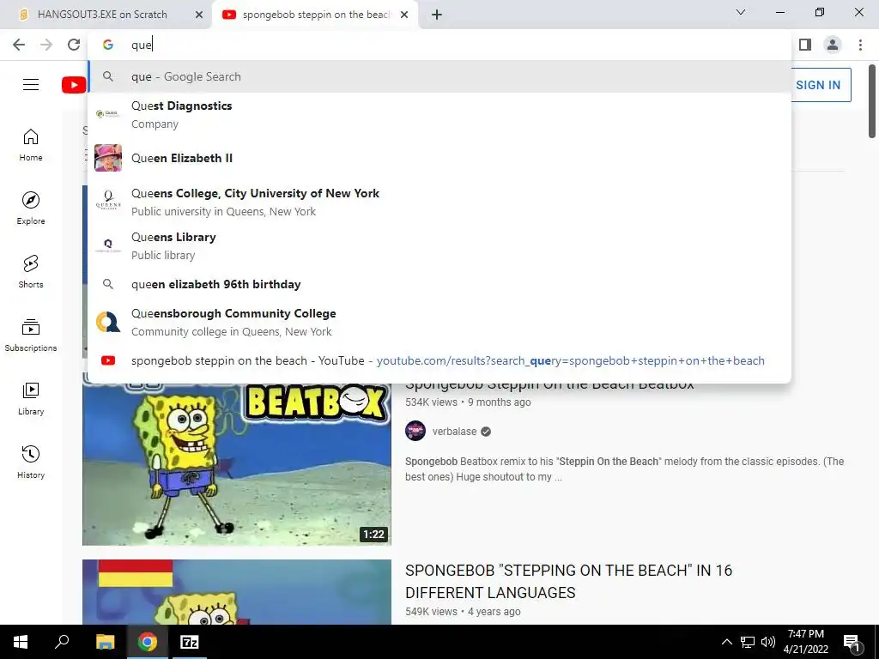Image resolution: width=879 pixels, height=659 pixels.
Task: Reload the page with the refresh icon
Action: tap(74, 45)
